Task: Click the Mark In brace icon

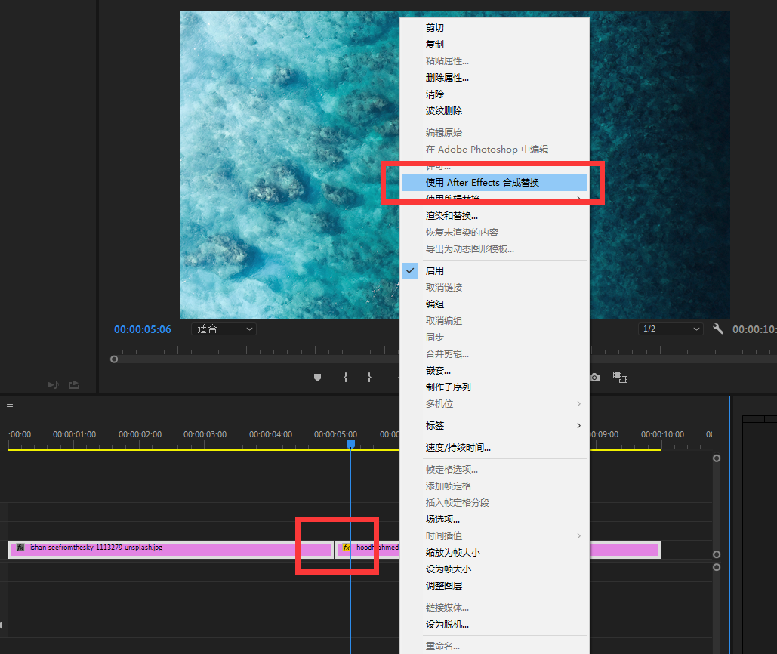Action: [345, 377]
